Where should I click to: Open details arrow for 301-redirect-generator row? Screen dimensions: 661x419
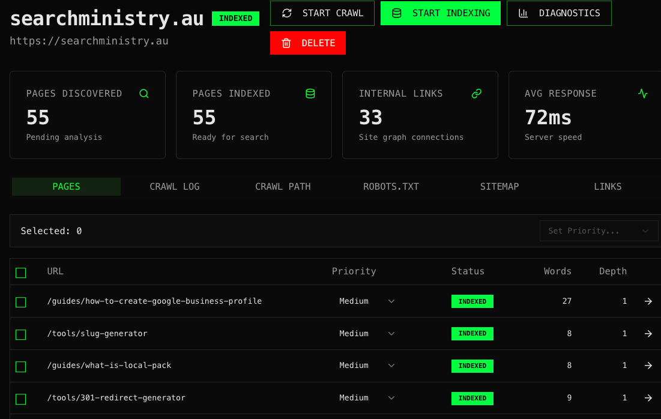[x=648, y=398]
